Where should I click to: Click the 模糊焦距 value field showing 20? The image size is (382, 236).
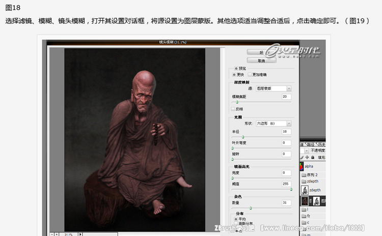pos(286,97)
